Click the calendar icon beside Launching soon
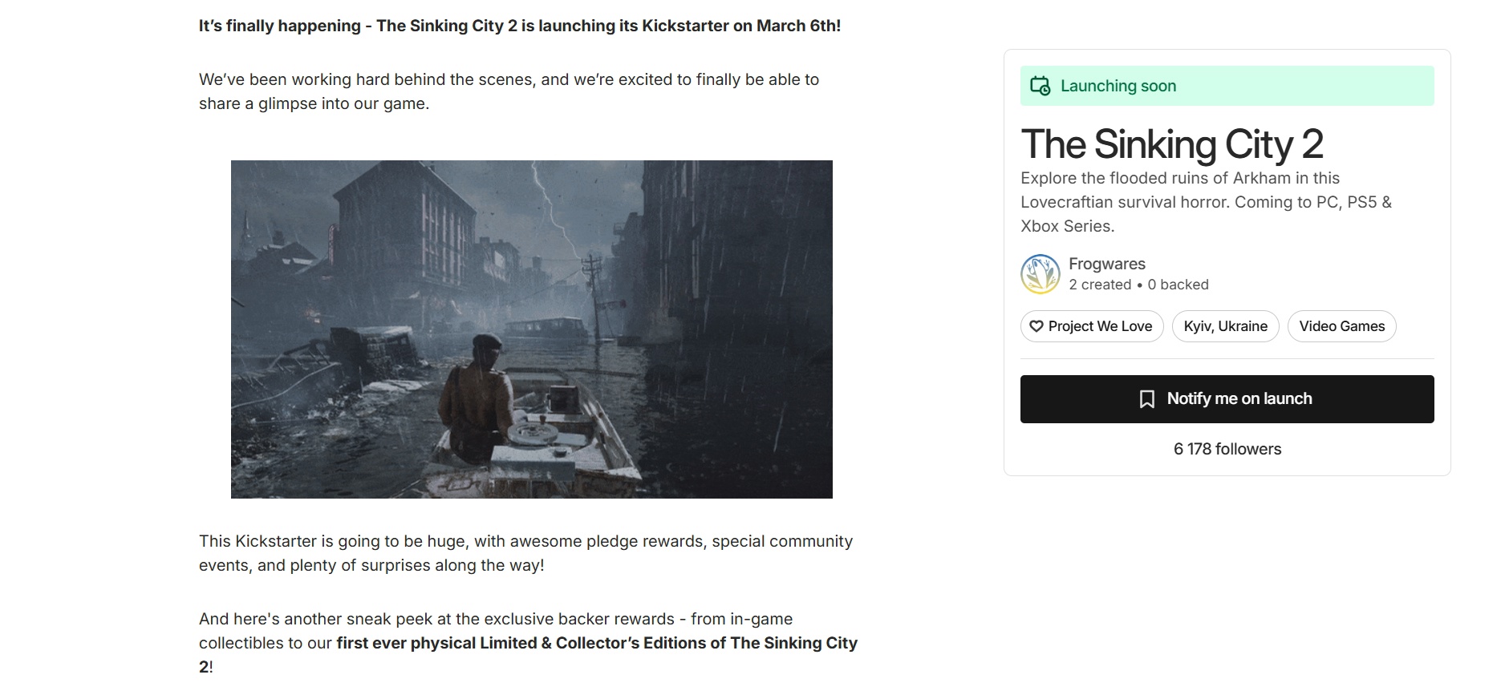 click(1040, 86)
